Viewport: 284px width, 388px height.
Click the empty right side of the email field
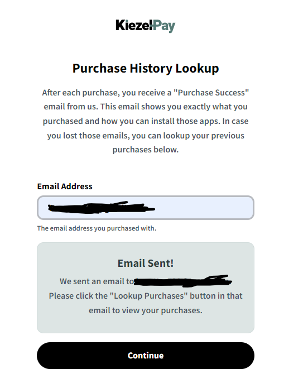coord(204,208)
